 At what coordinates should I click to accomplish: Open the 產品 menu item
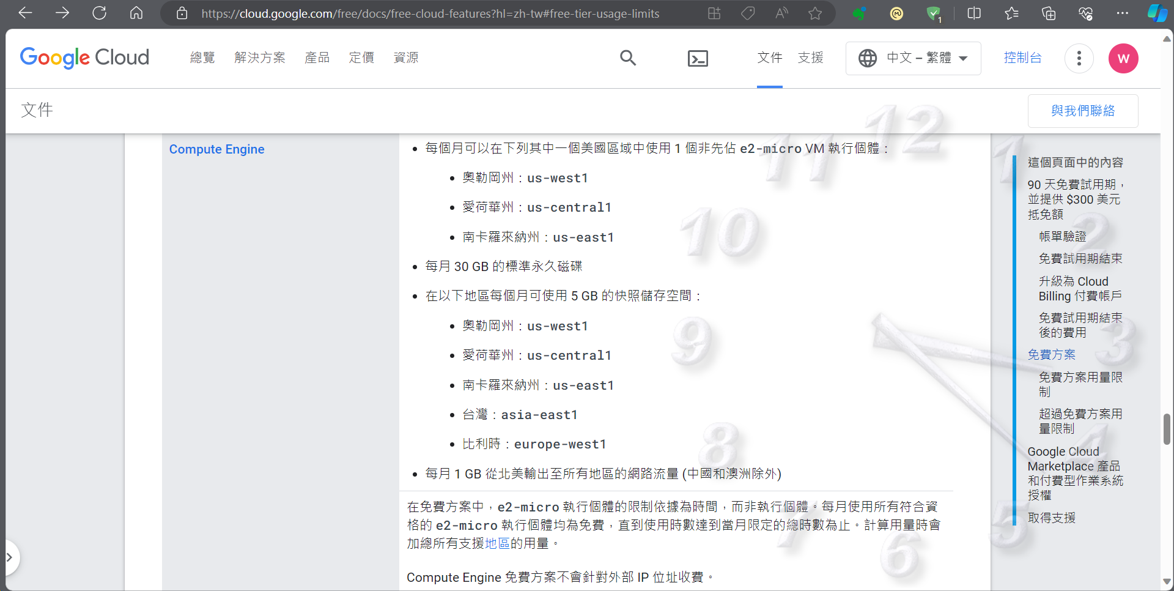pyautogui.click(x=317, y=58)
